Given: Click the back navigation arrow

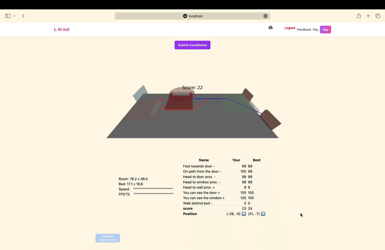Looking at the screenshot, I should (x=23, y=15).
